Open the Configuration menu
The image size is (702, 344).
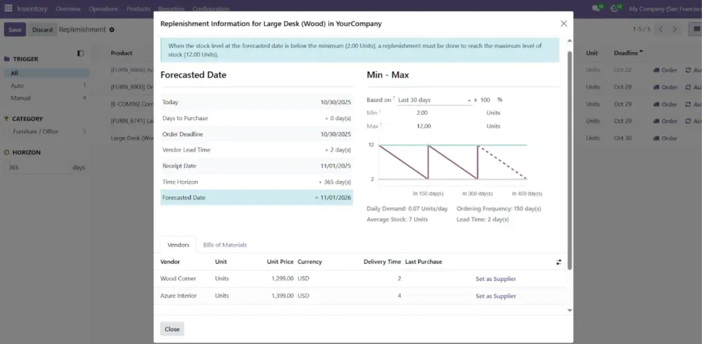(211, 9)
